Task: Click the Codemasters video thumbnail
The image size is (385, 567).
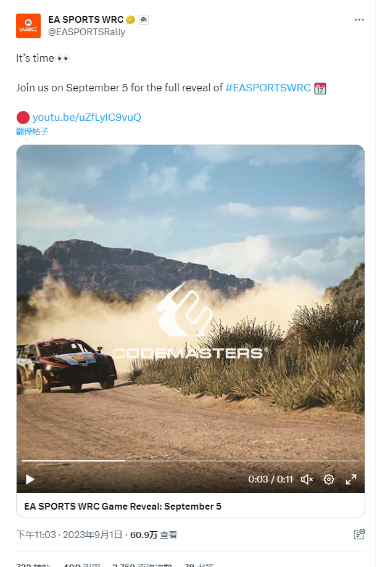Action: 191,300
